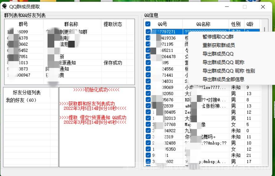Toggle checkbox for QQ ending 32050
Screen dimensions: 275x176
tap(148, 93)
